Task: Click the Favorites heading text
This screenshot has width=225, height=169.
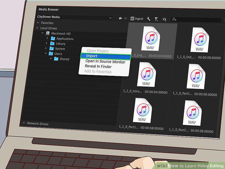Action: 47,23
